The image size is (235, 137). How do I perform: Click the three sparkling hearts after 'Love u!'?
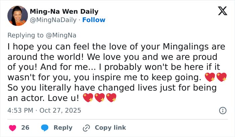(x=99, y=99)
